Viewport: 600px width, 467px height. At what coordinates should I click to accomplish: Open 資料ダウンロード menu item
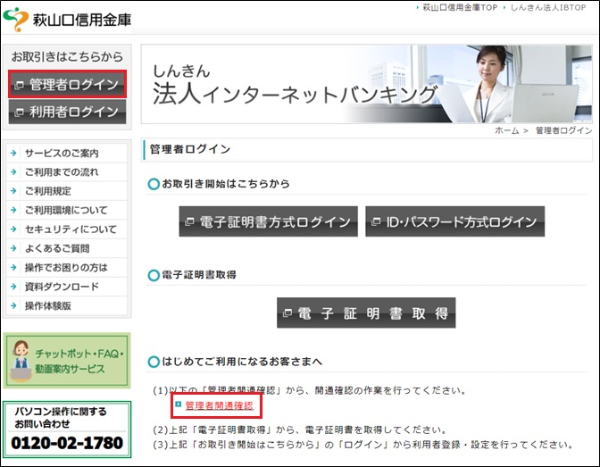pos(62,287)
